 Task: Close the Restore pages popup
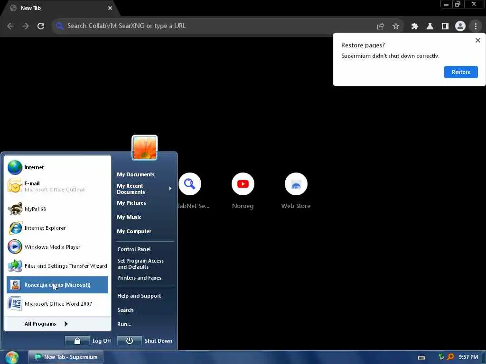pos(477,40)
